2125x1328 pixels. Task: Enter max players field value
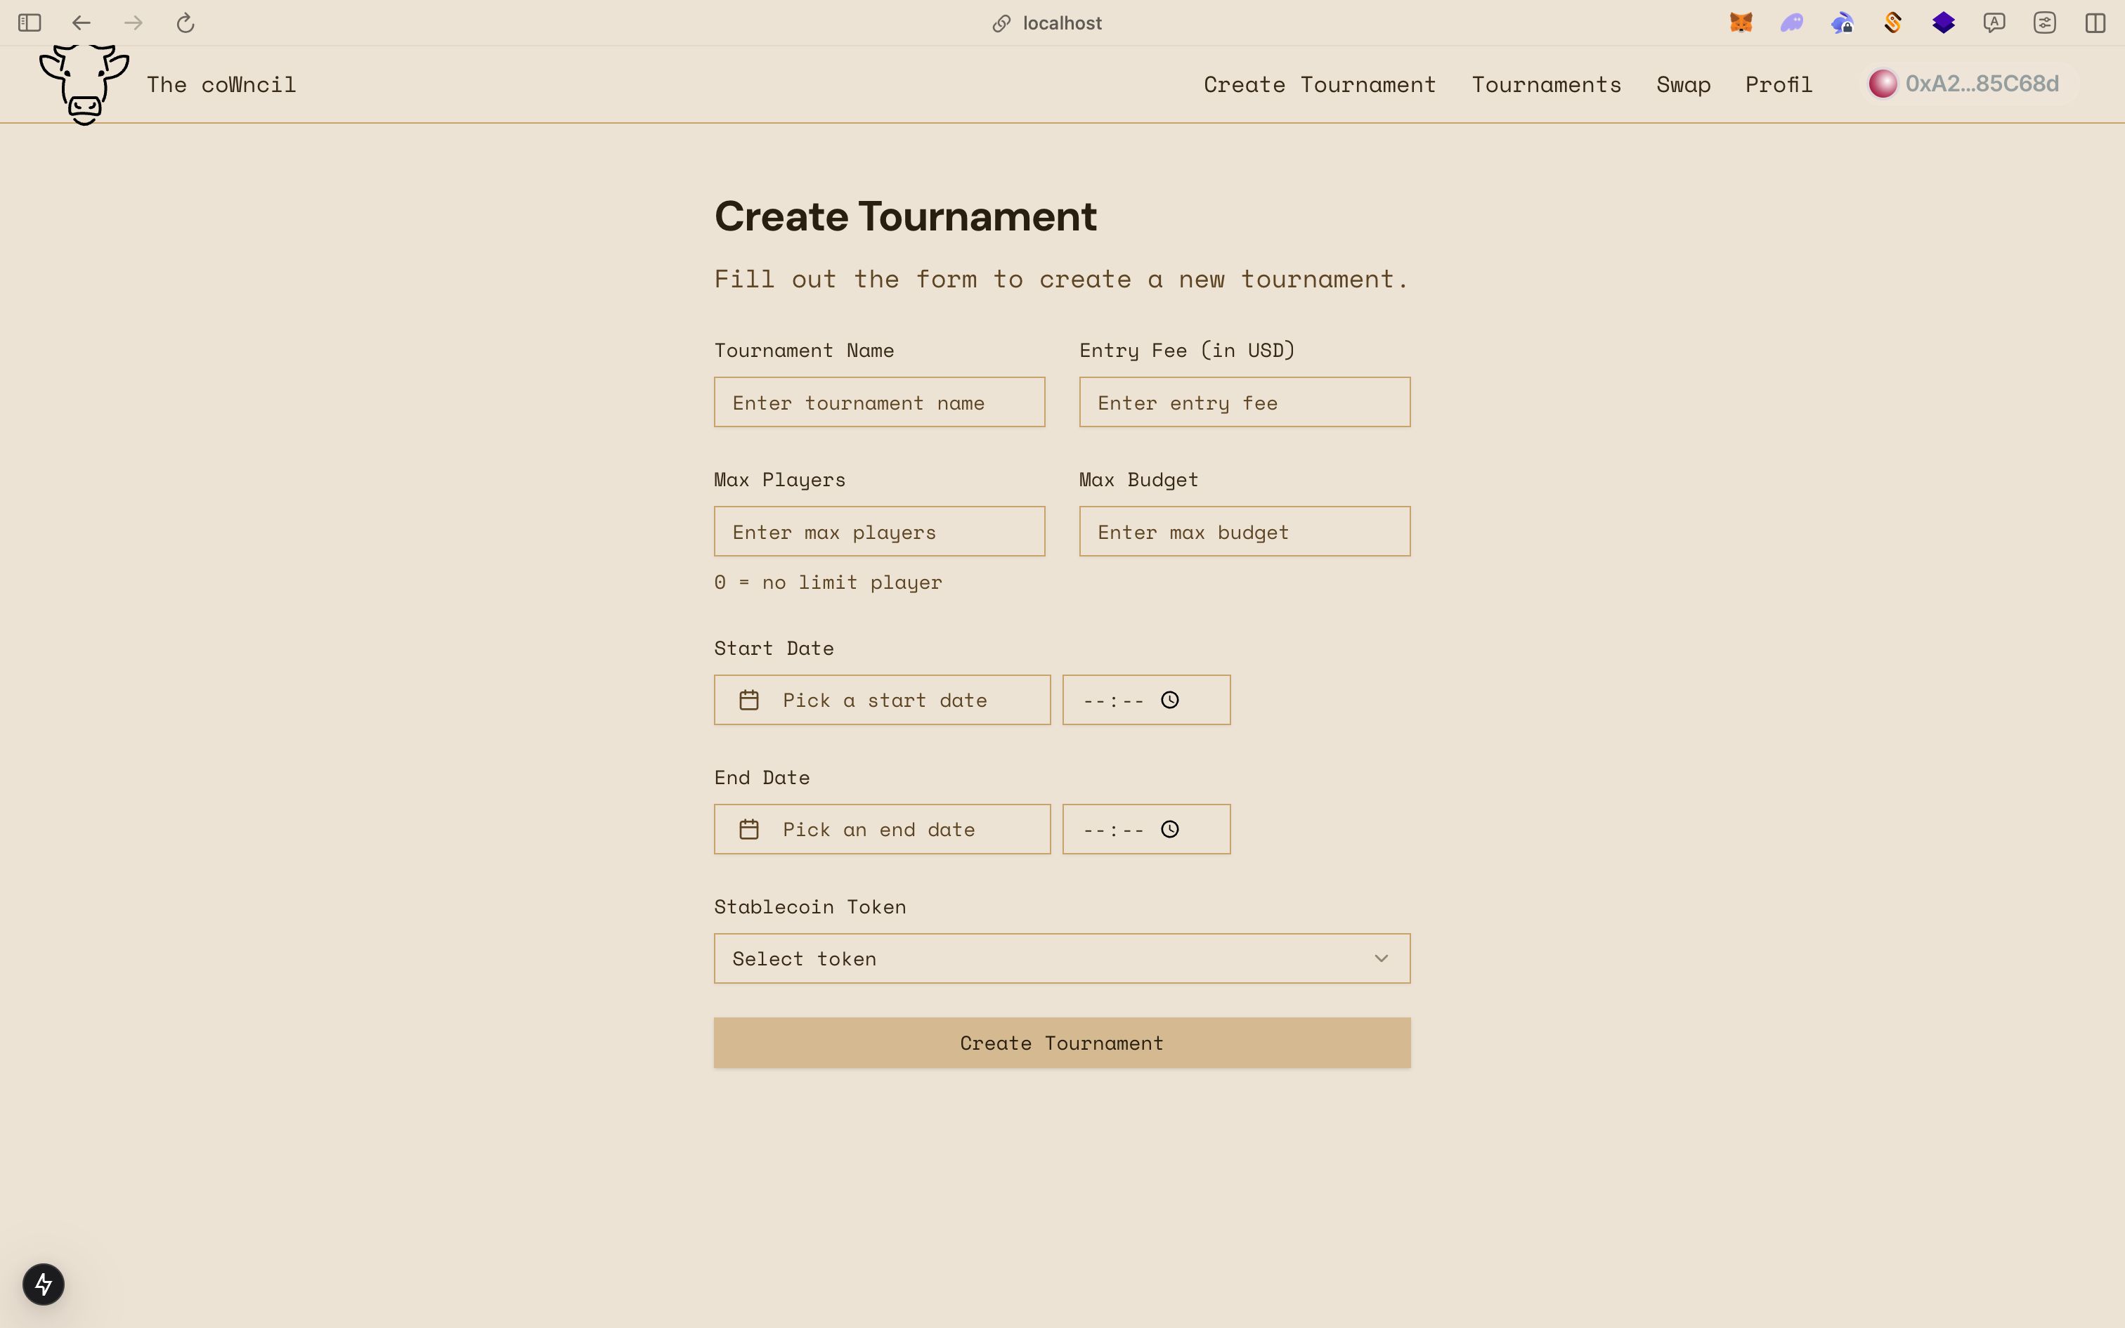tap(880, 531)
